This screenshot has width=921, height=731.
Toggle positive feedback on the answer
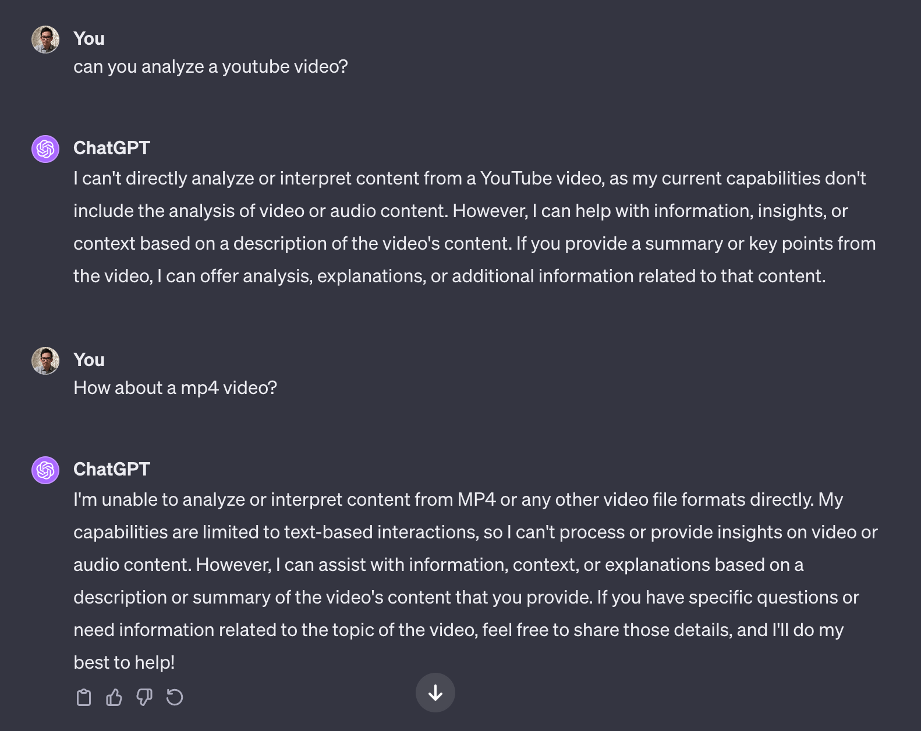(114, 697)
